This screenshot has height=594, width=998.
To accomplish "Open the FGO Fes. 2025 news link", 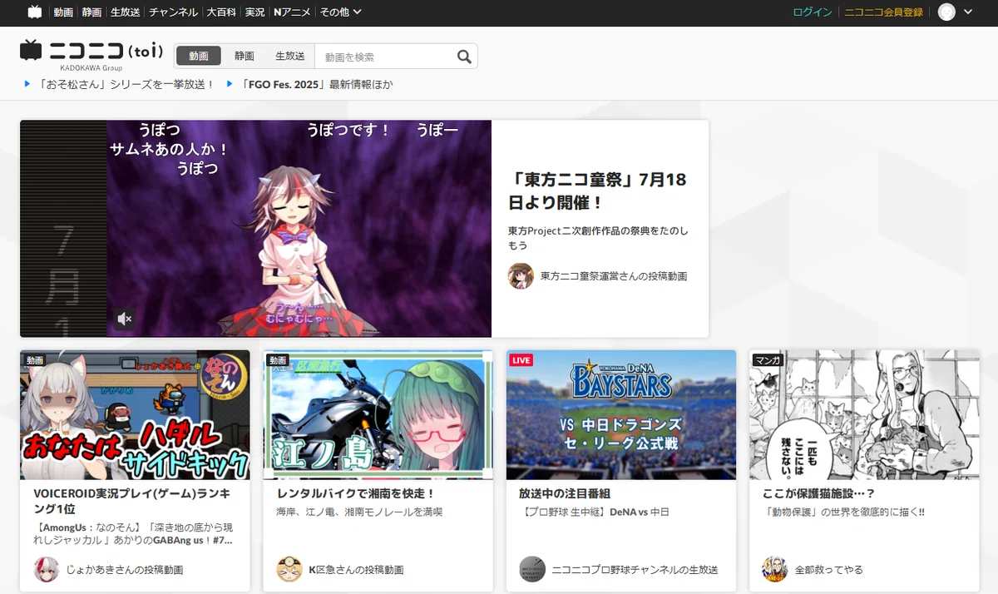I will point(316,84).
